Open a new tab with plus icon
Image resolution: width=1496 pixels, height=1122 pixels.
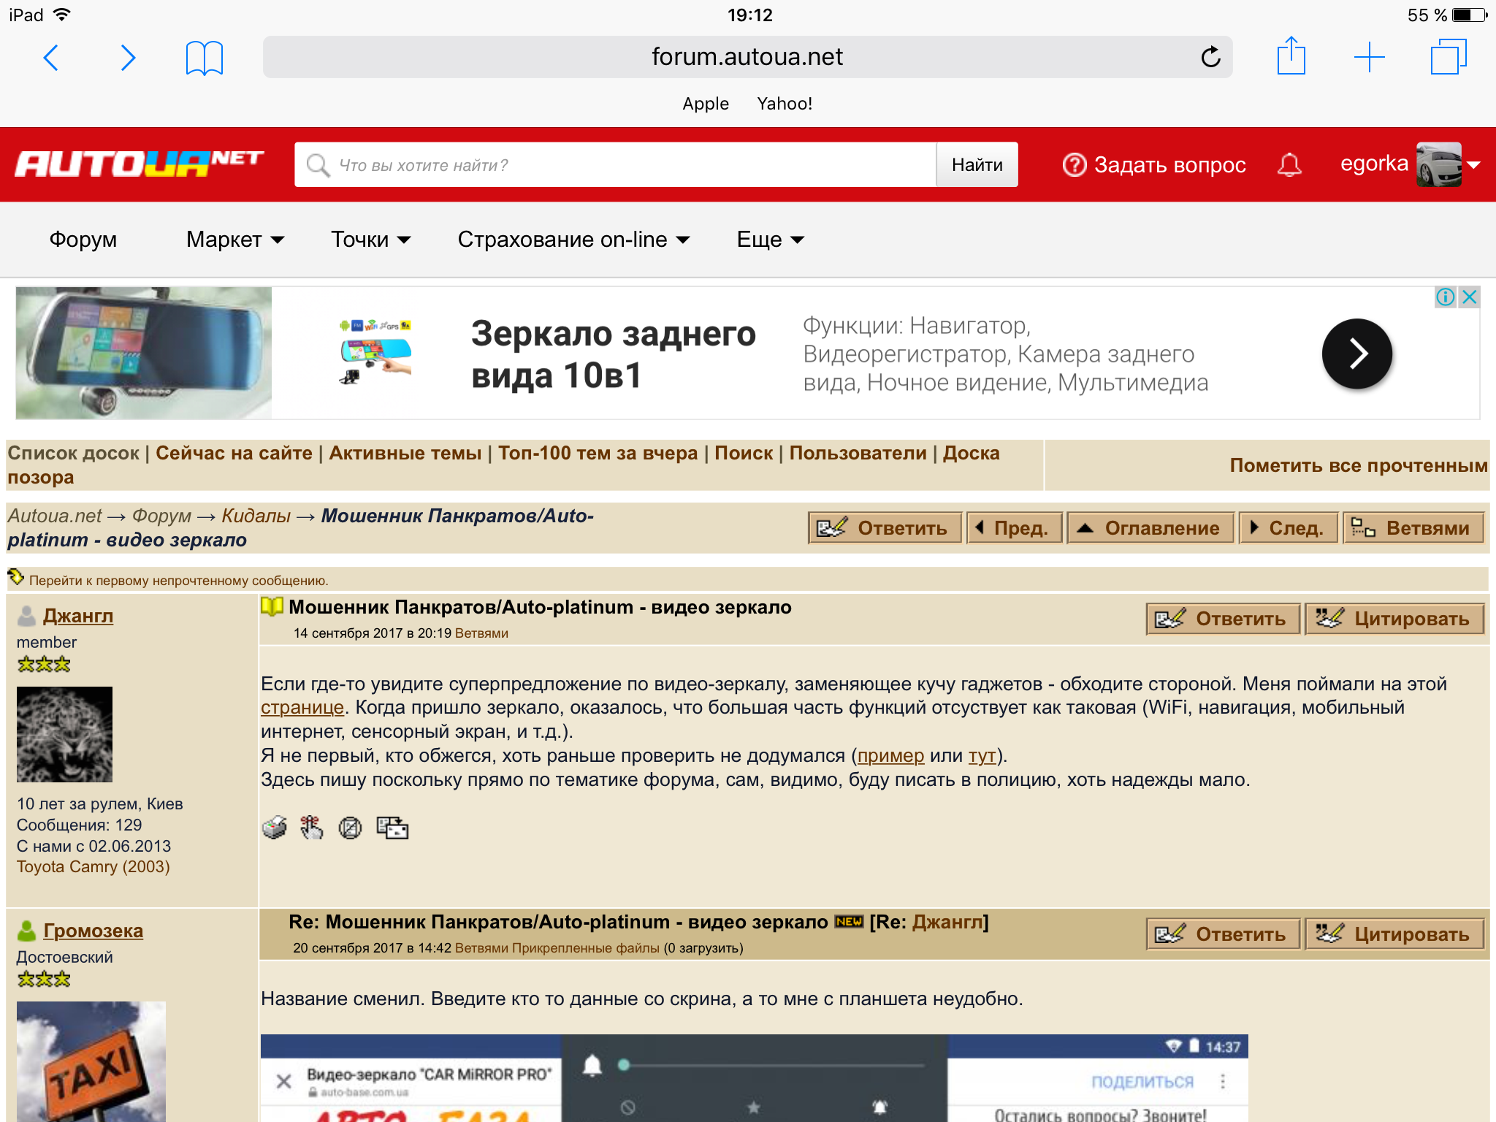point(1368,57)
